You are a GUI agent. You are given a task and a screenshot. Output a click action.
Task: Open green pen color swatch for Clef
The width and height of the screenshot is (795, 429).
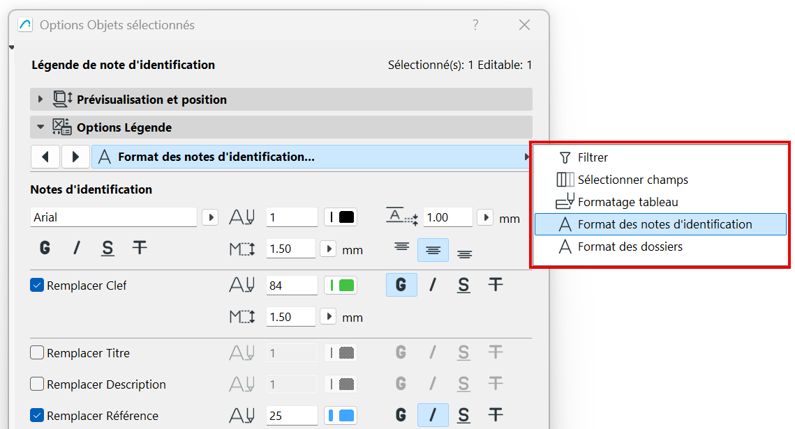341,285
